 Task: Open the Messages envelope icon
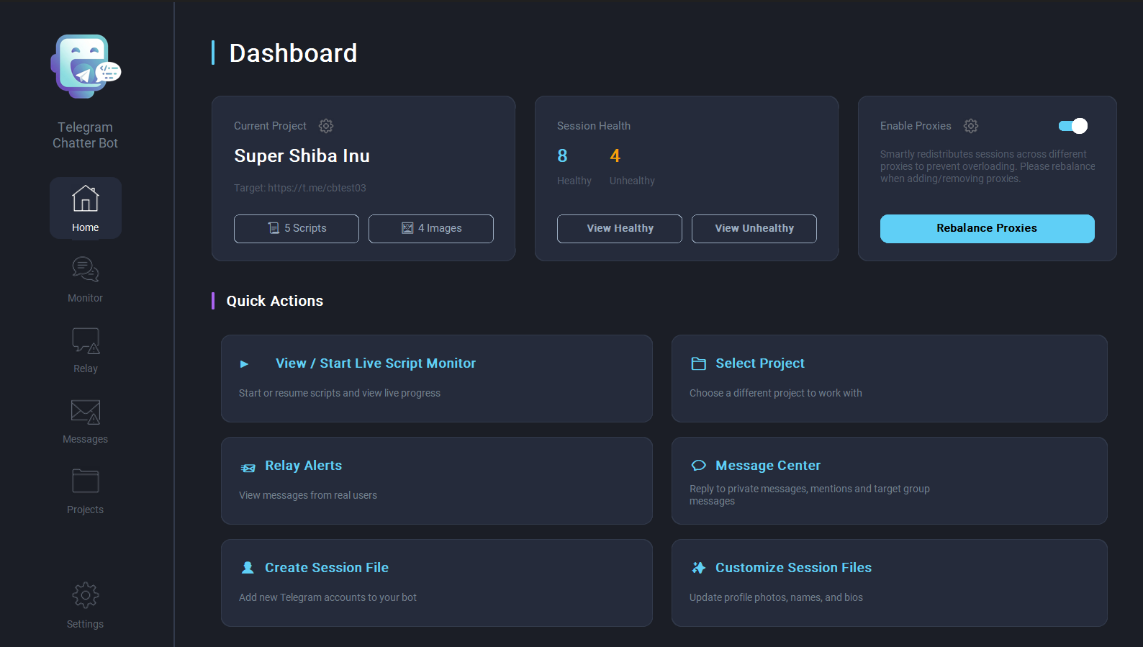pyautogui.click(x=85, y=412)
